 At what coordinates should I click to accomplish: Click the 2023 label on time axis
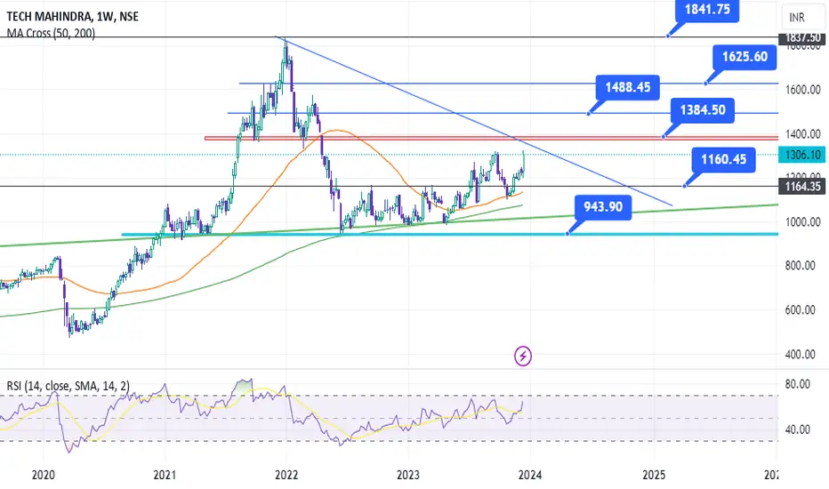[408, 476]
